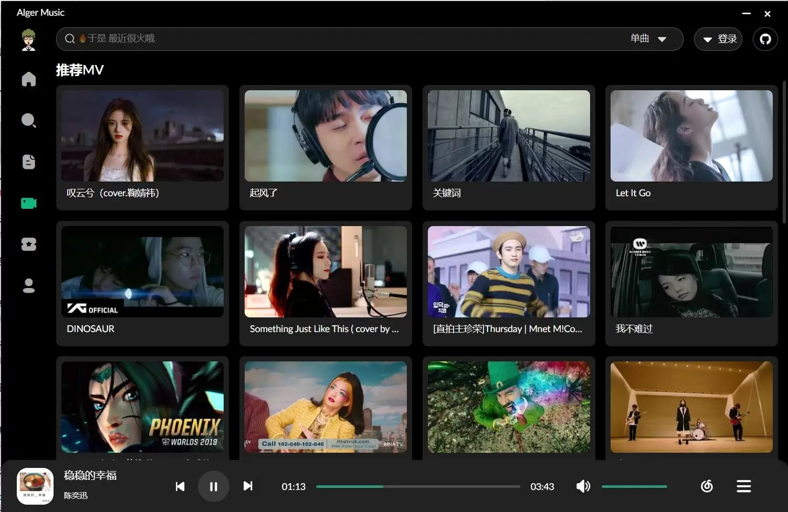The image size is (788, 512).
Task: Open the GitHub link icon
Action: click(765, 39)
